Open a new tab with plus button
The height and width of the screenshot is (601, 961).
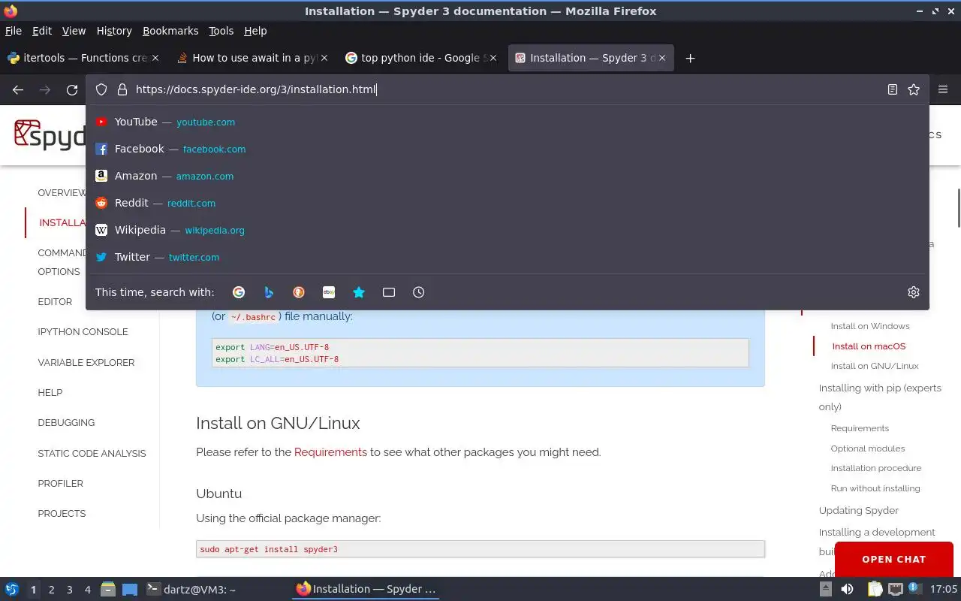690,58
